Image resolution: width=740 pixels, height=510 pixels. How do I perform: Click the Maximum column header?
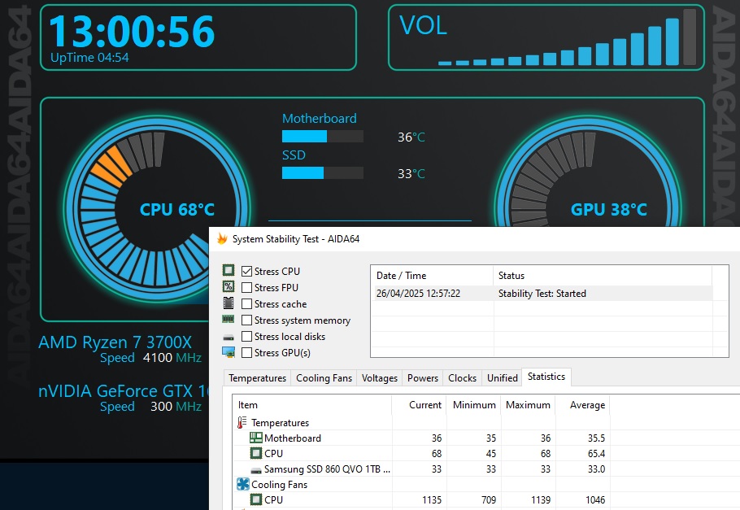528,405
